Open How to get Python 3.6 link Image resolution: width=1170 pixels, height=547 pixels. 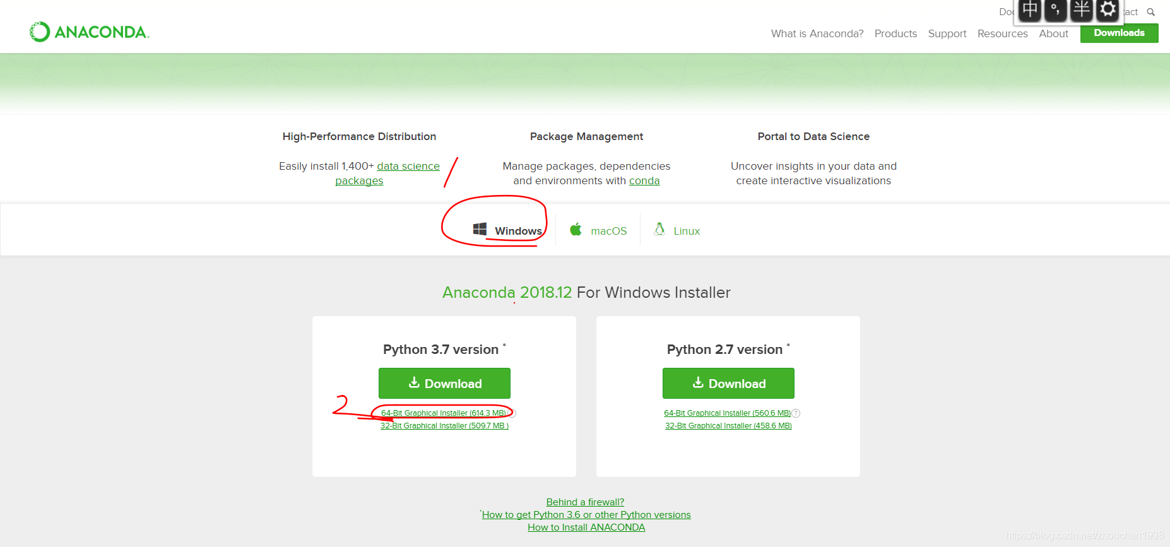(x=586, y=515)
